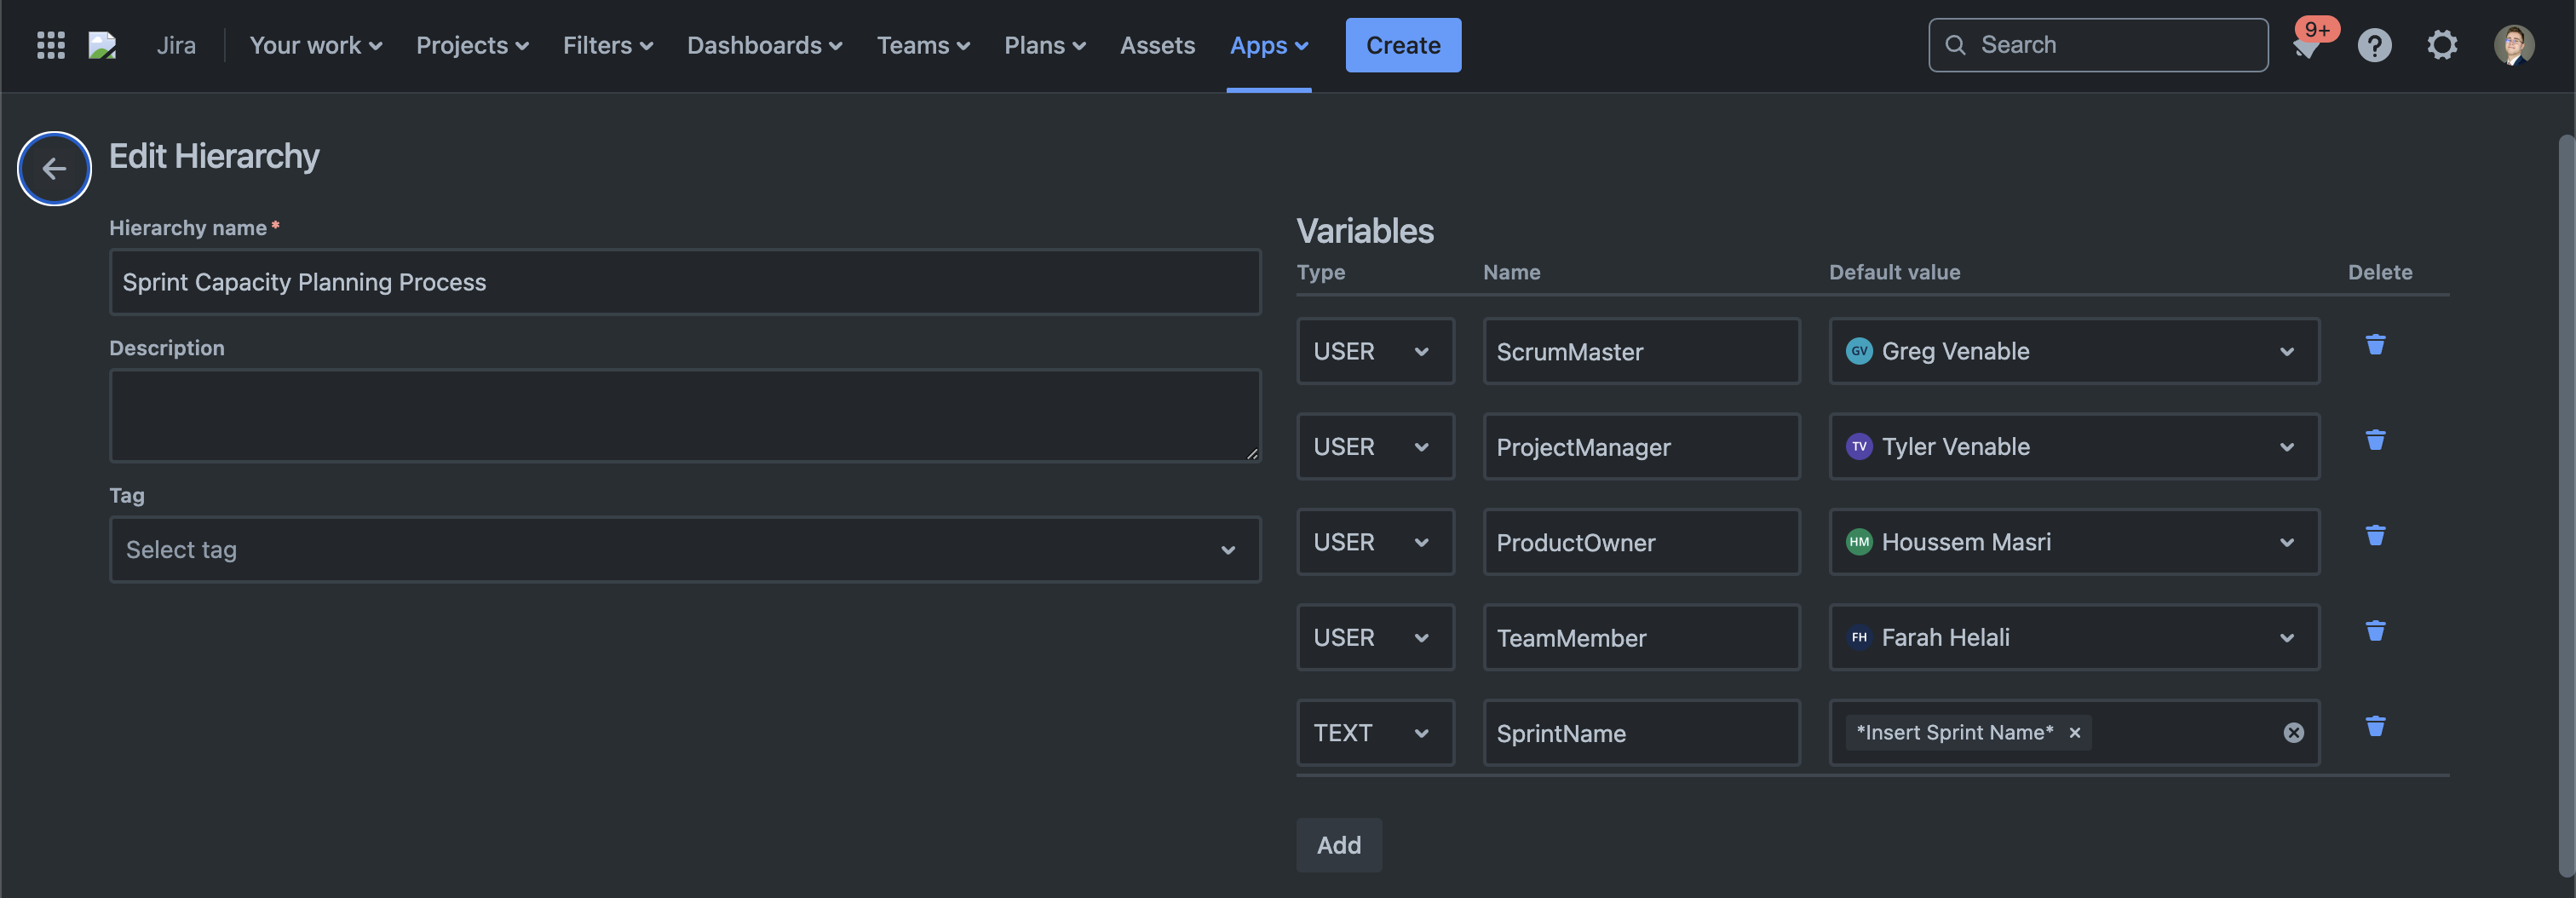
Task: Delete the ScrumMaster variable
Action: 2375,345
